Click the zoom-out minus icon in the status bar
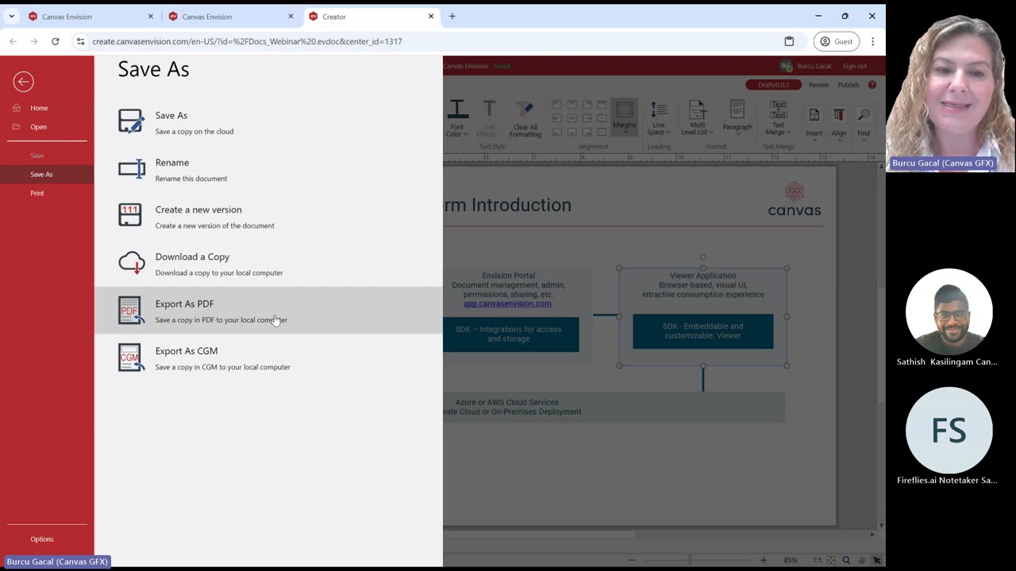Viewport: 1016px width, 571px height. (632, 561)
